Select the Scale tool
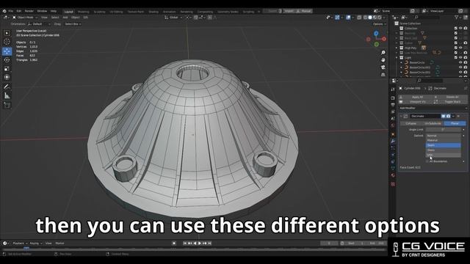This screenshot has width=470, height=264. pyautogui.click(x=7, y=68)
